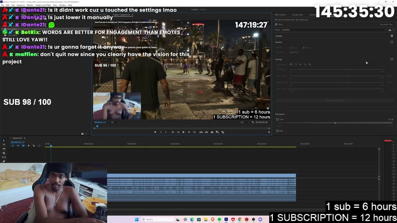397x223 pixels.
Task: Open the File menu
Action: pos(3,5)
